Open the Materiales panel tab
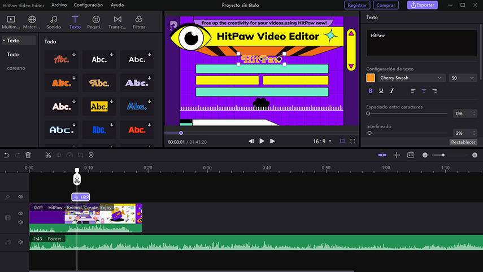Viewport: 483px width, 272px height. 32,23
